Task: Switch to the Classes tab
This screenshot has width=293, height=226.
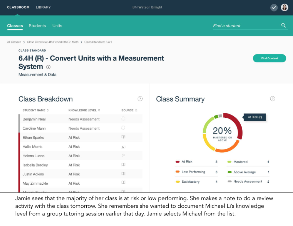Action: pyautogui.click(x=15, y=26)
